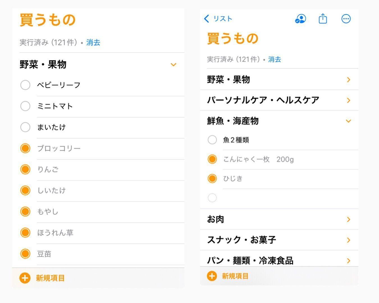The height and width of the screenshot is (303, 379).
Task: Collapse the 野菜・果物 section
Action: click(x=173, y=65)
